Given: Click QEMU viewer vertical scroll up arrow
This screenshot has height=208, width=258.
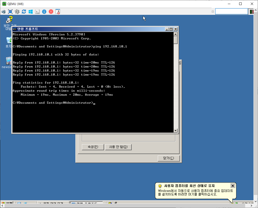Looking at the screenshot, I should [x=255, y=10].
